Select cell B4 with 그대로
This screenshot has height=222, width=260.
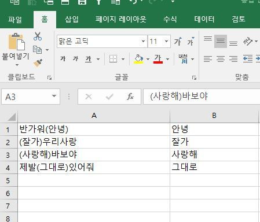(x=214, y=168)
